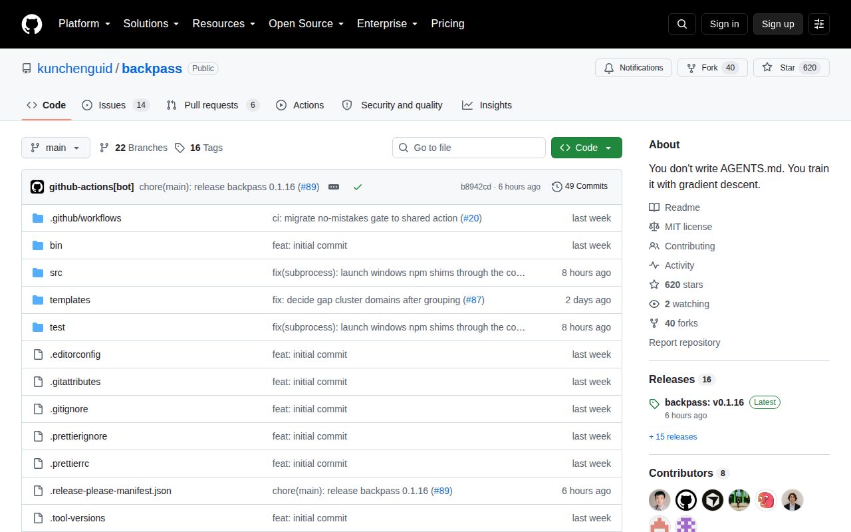851x532 pixels.
Task: Click the folder icon beside src
Action: tap(38, 273)
